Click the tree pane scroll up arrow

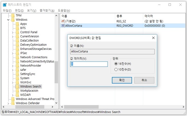[x=56, y=15]
